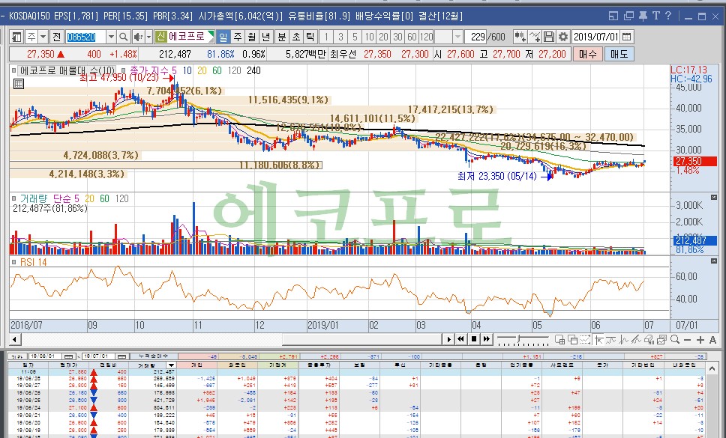Close the volume panel with X

tap(713, 197)
